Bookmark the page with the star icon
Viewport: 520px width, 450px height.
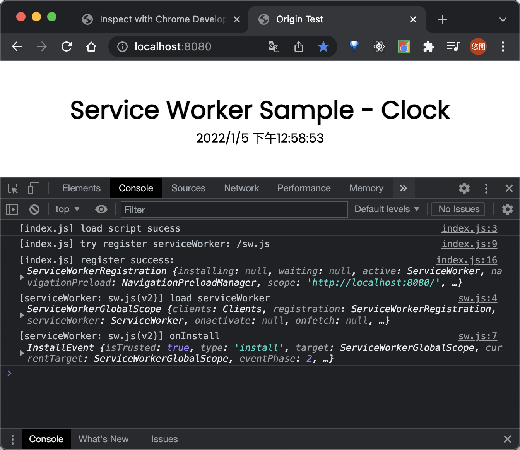[323, 46]
